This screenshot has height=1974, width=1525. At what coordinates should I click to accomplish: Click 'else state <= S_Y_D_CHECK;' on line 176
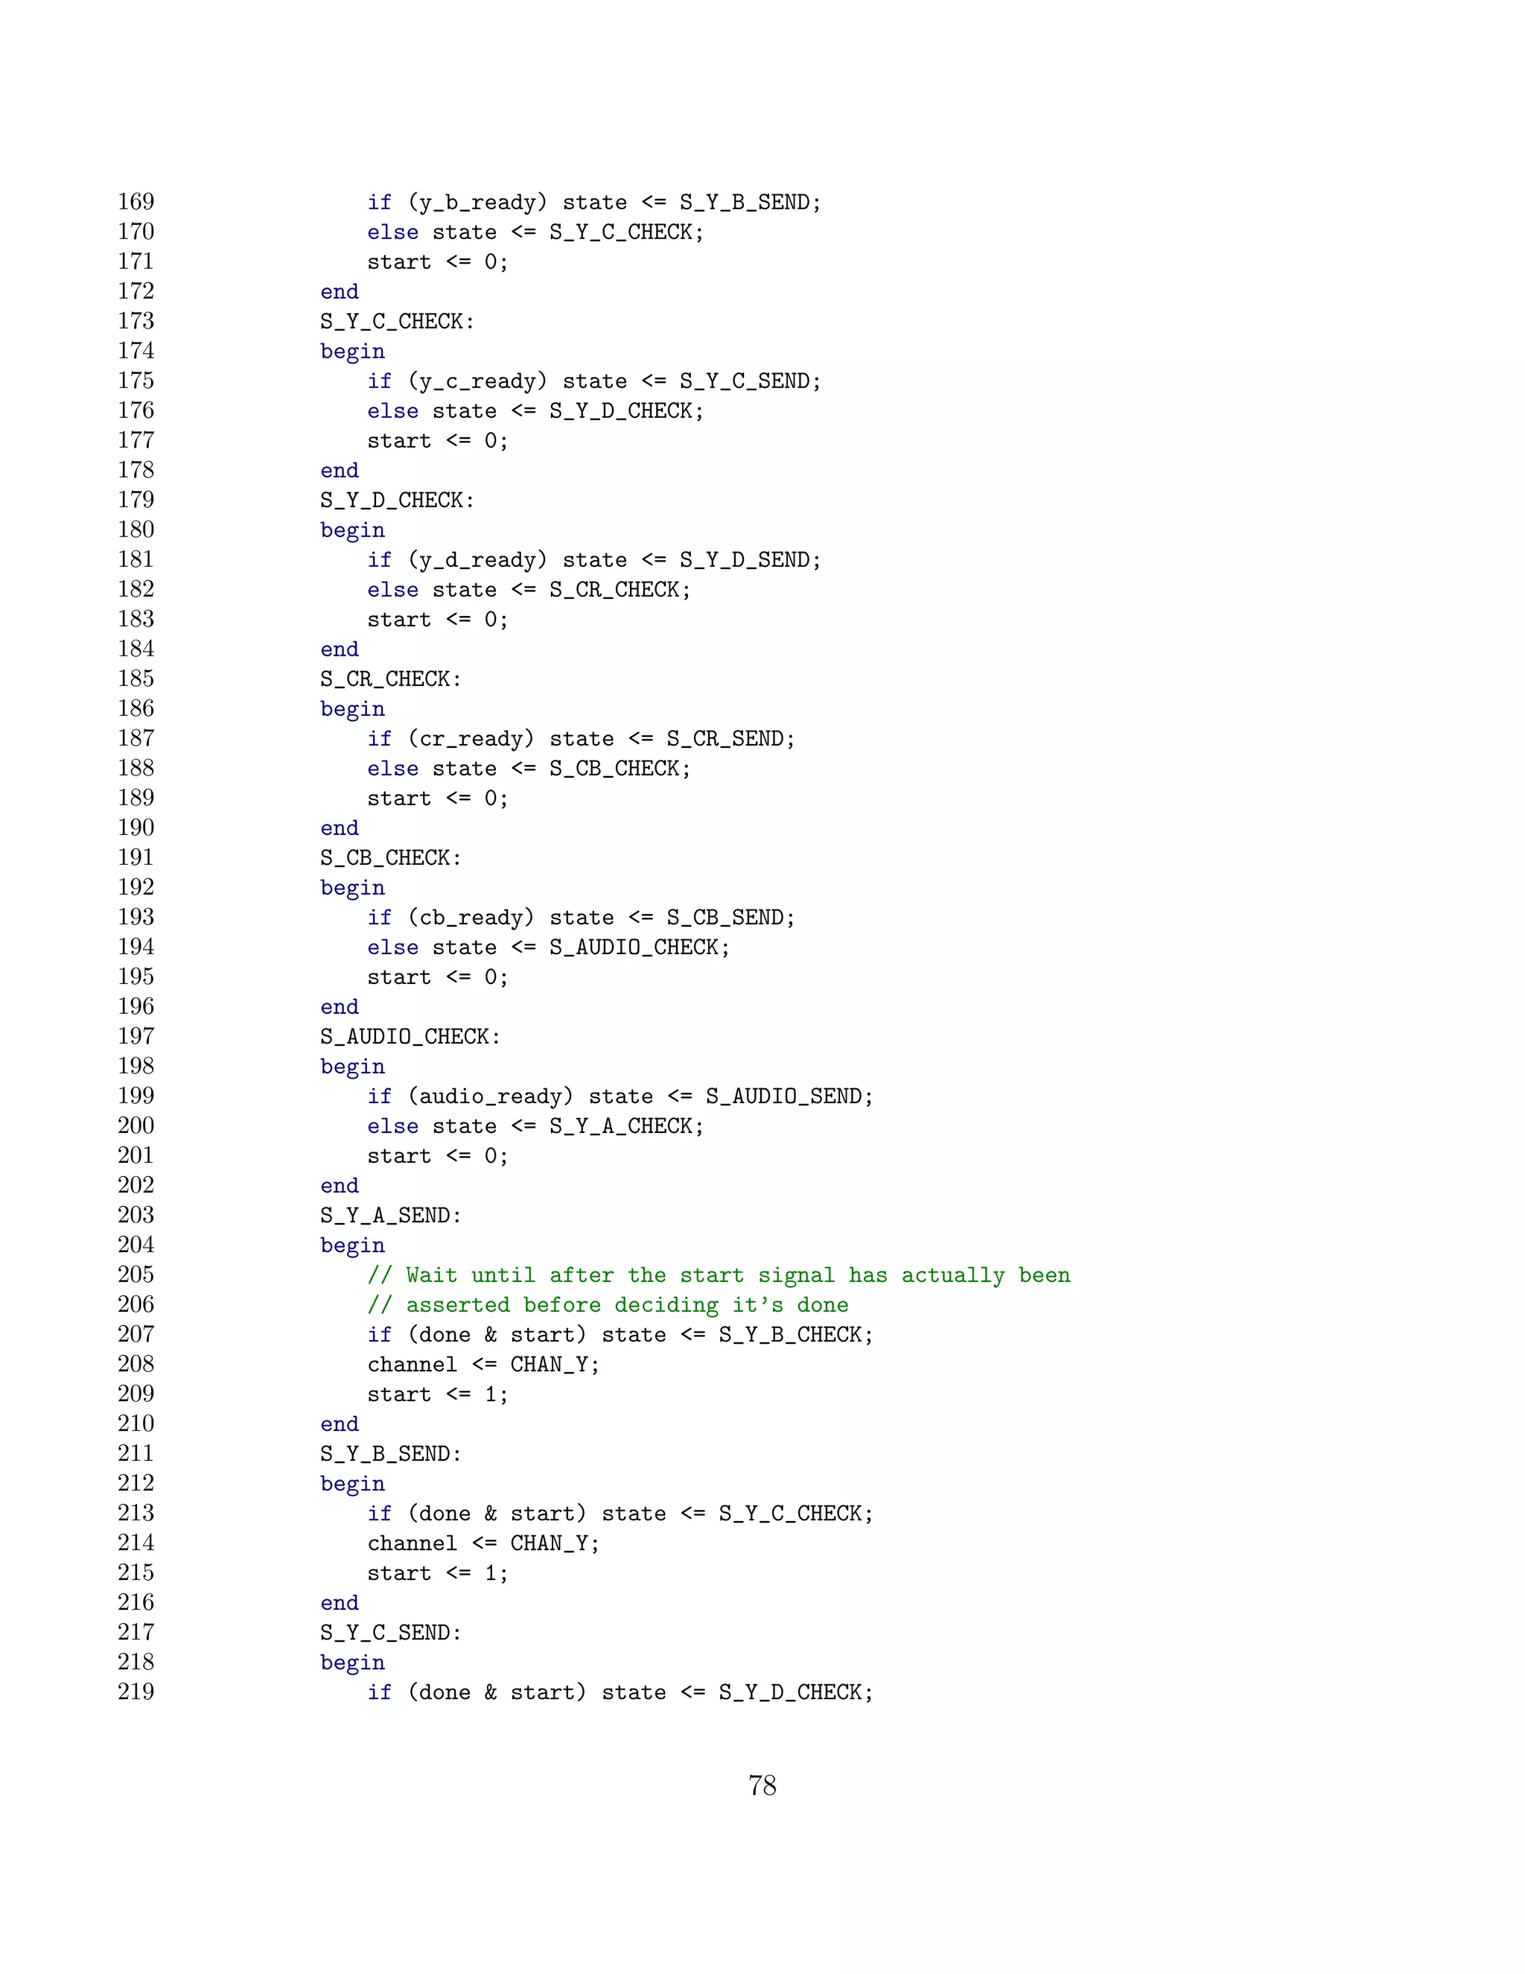(535, 411)
